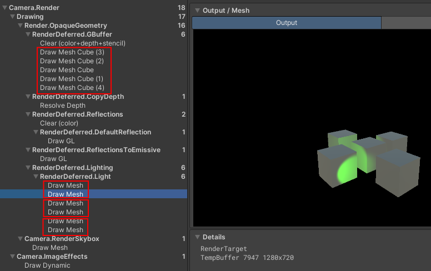431x271 pixels.
Task: Select the Draw Mesh Cube (1) event
Action: [72, 79]
